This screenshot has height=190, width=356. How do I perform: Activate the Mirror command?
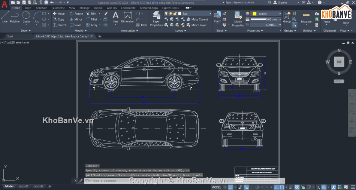pos(76,19)
